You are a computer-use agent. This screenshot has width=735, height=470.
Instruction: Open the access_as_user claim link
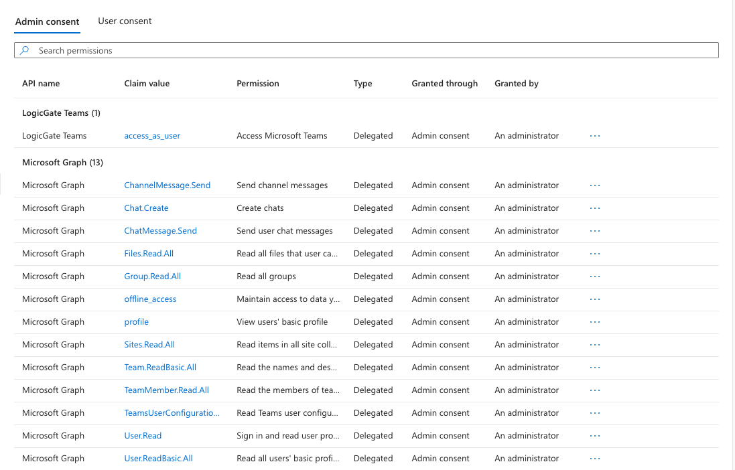[152, 136]
